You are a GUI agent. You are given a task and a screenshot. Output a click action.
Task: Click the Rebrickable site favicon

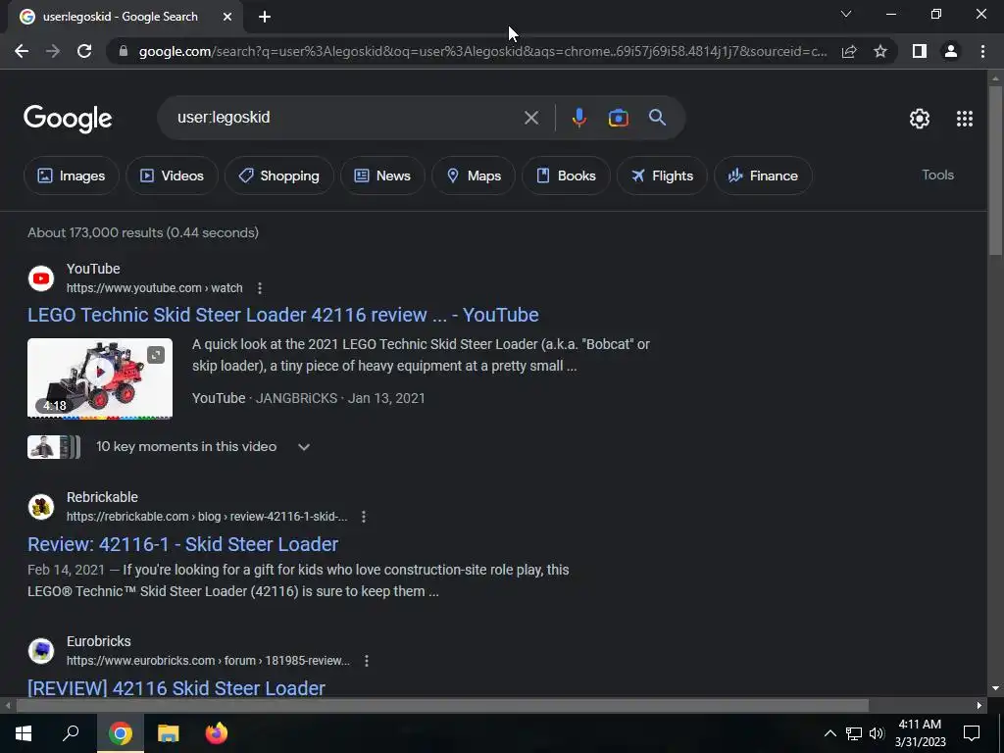[41, 507]
